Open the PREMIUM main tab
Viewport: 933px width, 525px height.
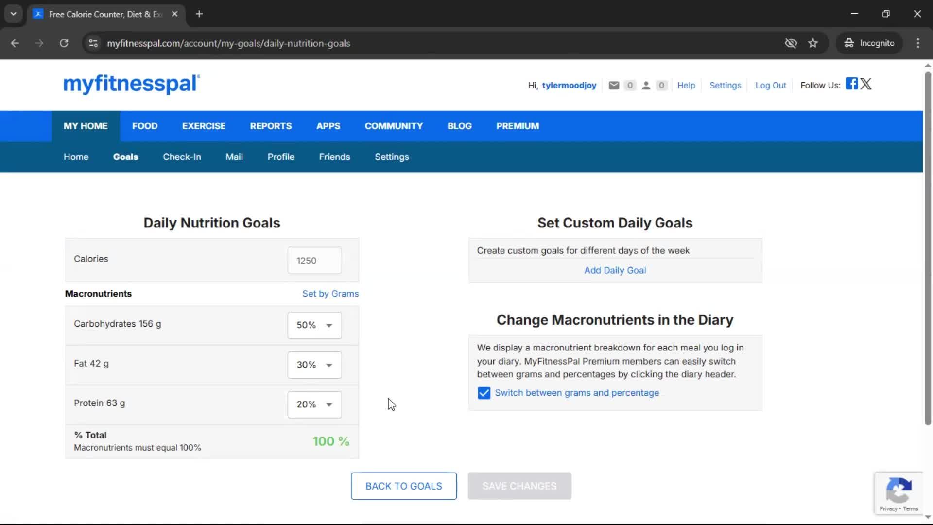click(518, 126)
